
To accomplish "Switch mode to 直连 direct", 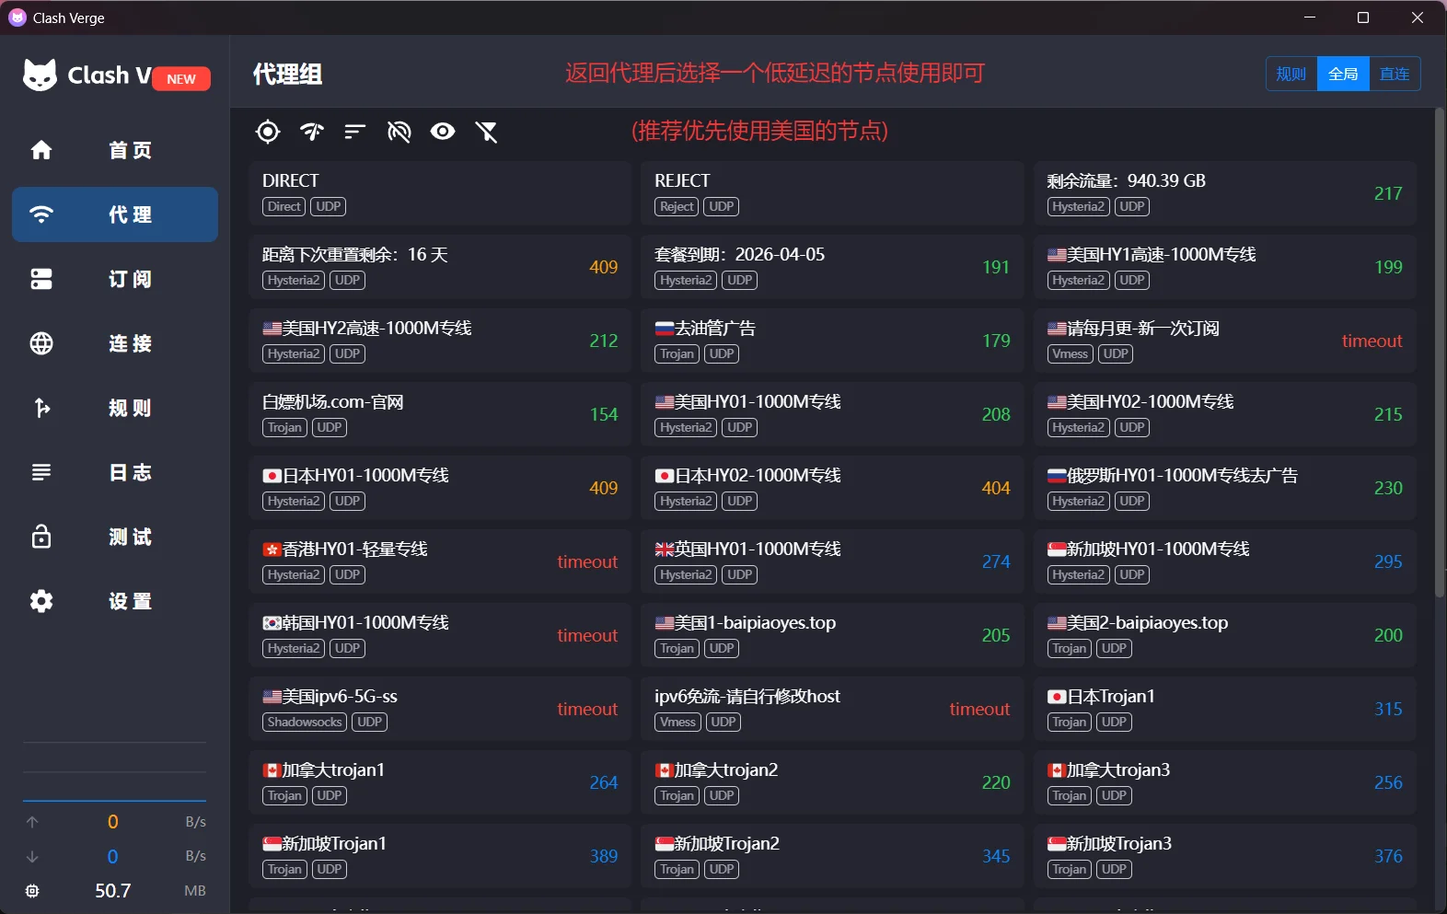I will pyautogui.click(x=1395, y=74).
